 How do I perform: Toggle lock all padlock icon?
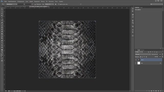tap(146, 57)
